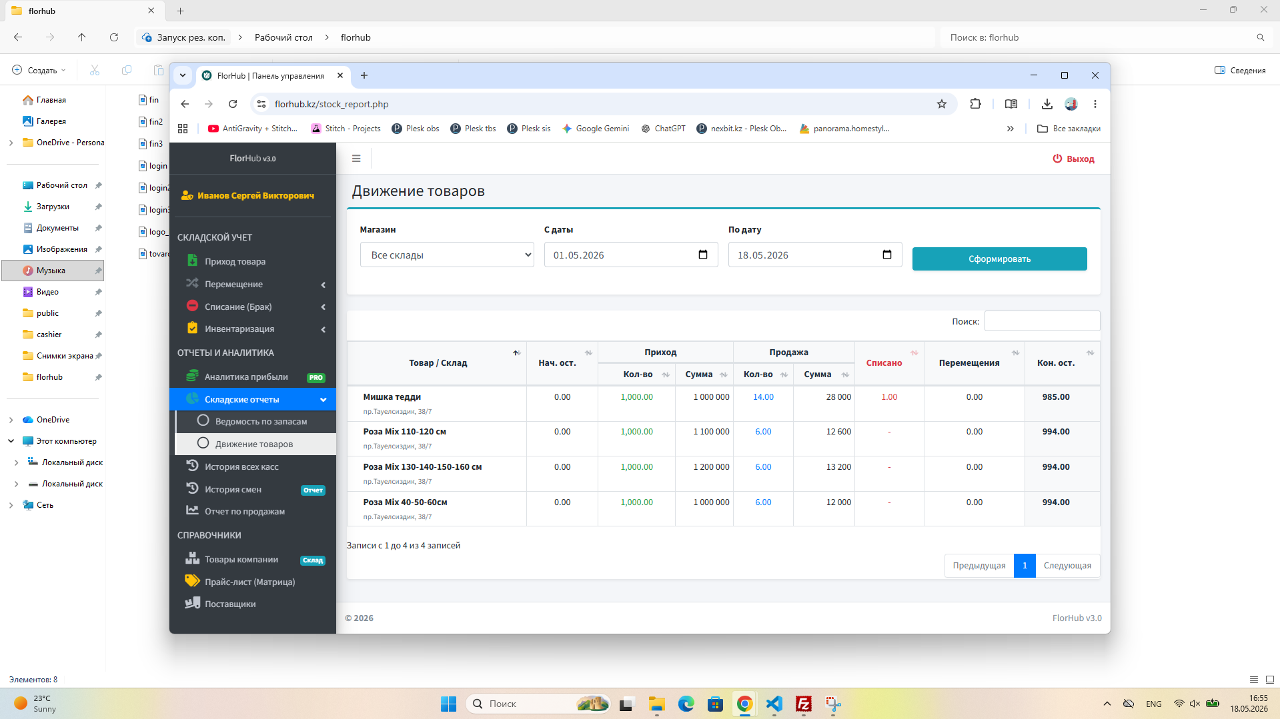Open the apps grid in bookmarks bar

click(183, 129)
